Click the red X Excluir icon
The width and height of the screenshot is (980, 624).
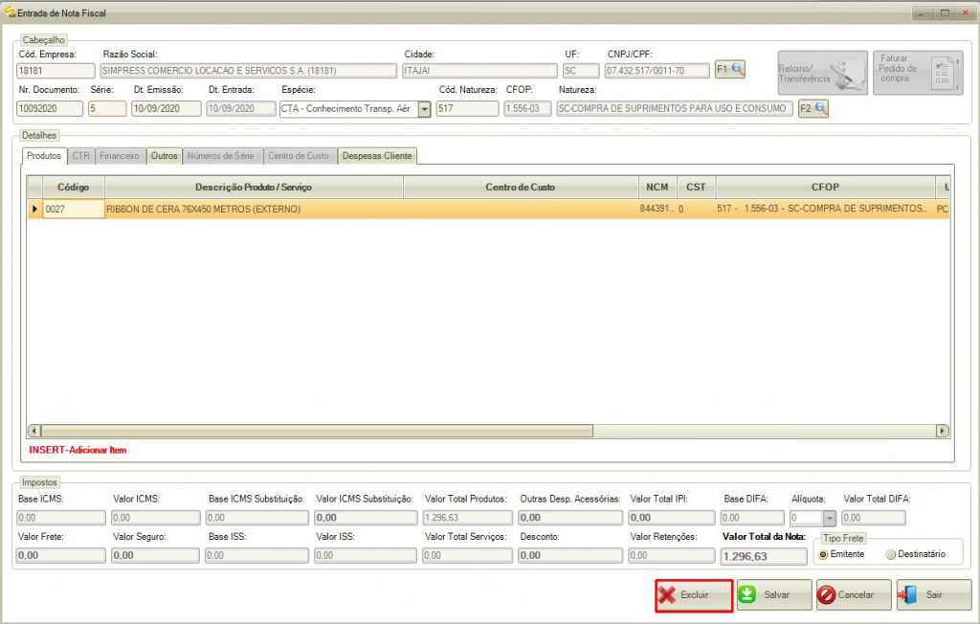[669, 595]
